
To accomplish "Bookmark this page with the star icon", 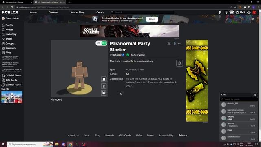I will 235,7.
